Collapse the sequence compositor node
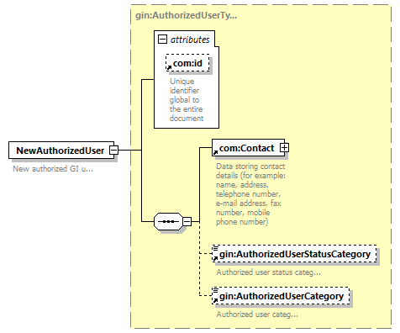 tap(187, 221)
